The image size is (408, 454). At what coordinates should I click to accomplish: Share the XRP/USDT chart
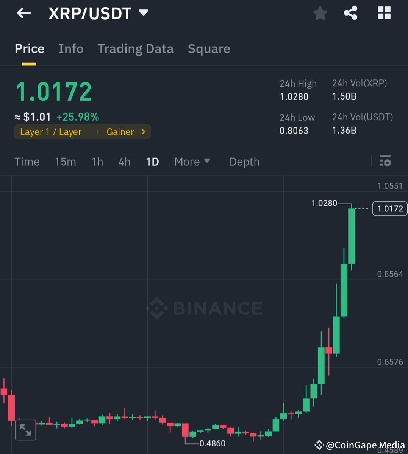click(350, 13)
